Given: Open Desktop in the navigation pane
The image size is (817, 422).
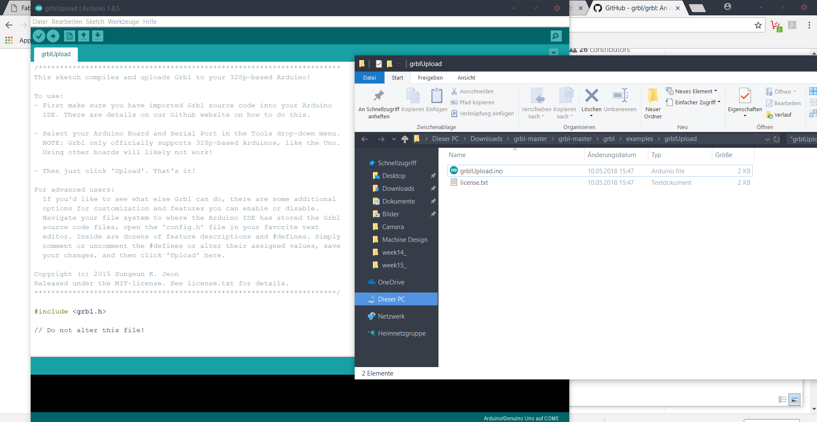Looking at the screenshot, I should (394, 176).
